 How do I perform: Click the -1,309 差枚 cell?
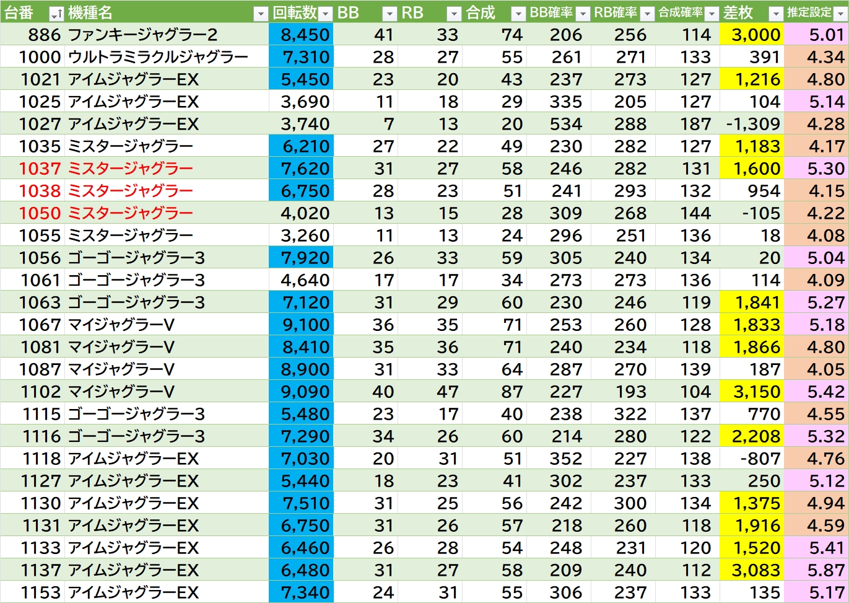click(x=751, y=124)
